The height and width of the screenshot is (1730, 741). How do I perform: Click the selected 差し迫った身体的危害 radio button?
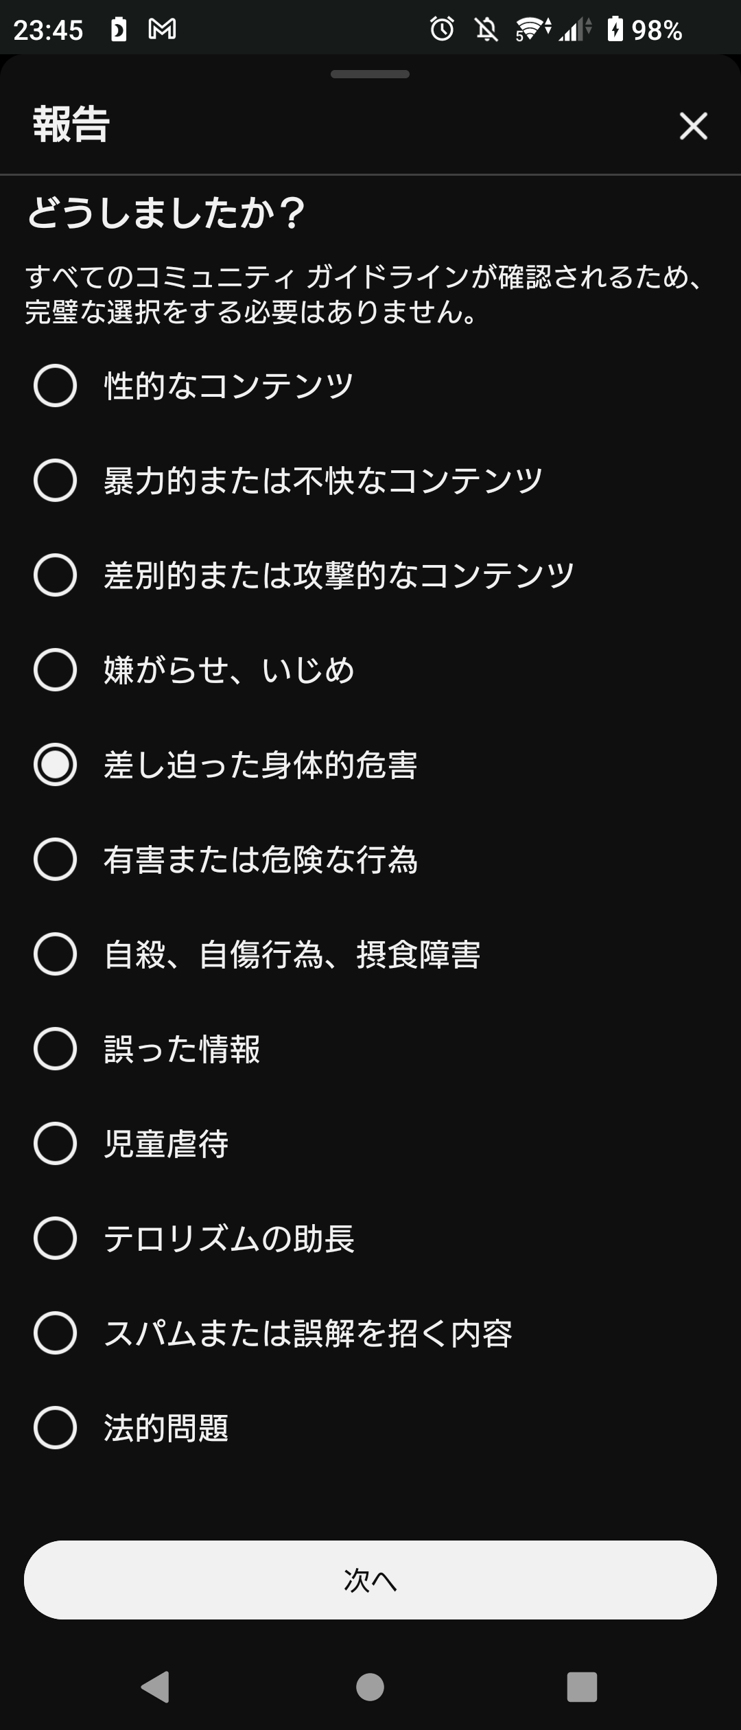(55, 765)
